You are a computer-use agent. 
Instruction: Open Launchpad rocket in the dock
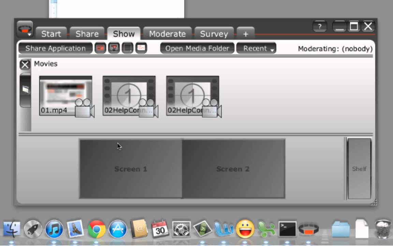pyautogui.click(x=33, y=229)
